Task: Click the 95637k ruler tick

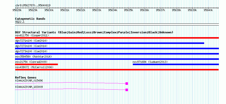Action: pyautogui.click(x=160, y=10)
